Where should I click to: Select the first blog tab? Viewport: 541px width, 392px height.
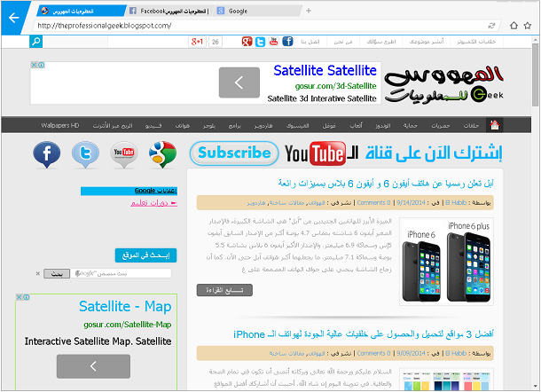(81, 11)
